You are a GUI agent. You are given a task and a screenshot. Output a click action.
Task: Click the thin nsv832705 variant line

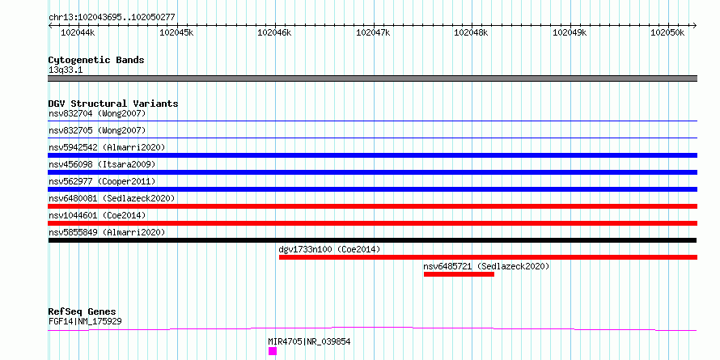point(372,138)
